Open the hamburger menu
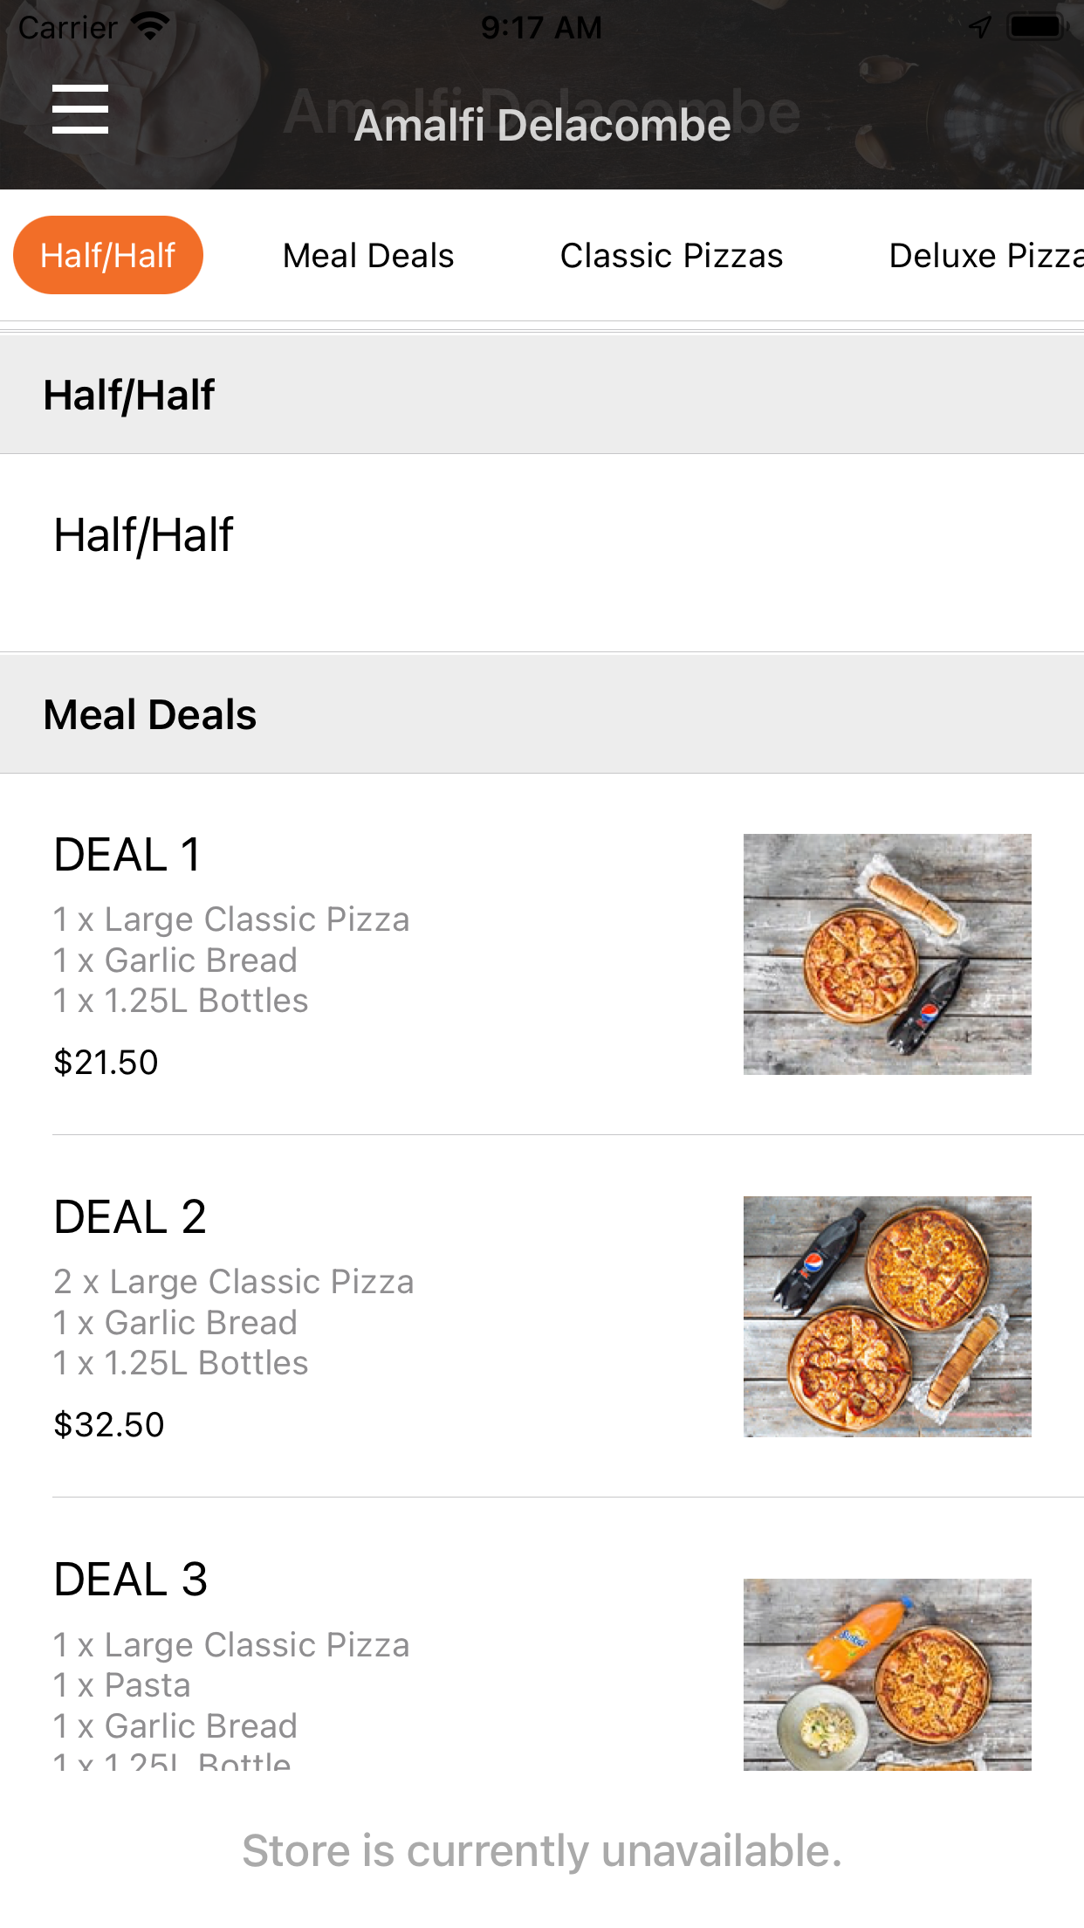This screenshot has width=1084, height=1928. pyautogui.click(x=80, y=109)
